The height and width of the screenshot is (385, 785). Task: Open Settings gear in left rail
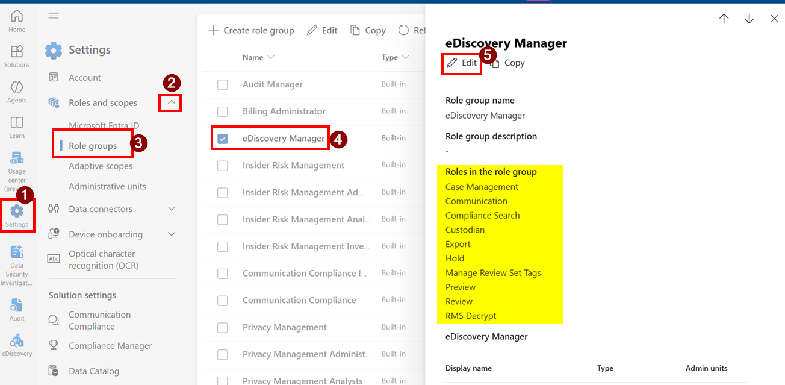(x=17, y=211)
